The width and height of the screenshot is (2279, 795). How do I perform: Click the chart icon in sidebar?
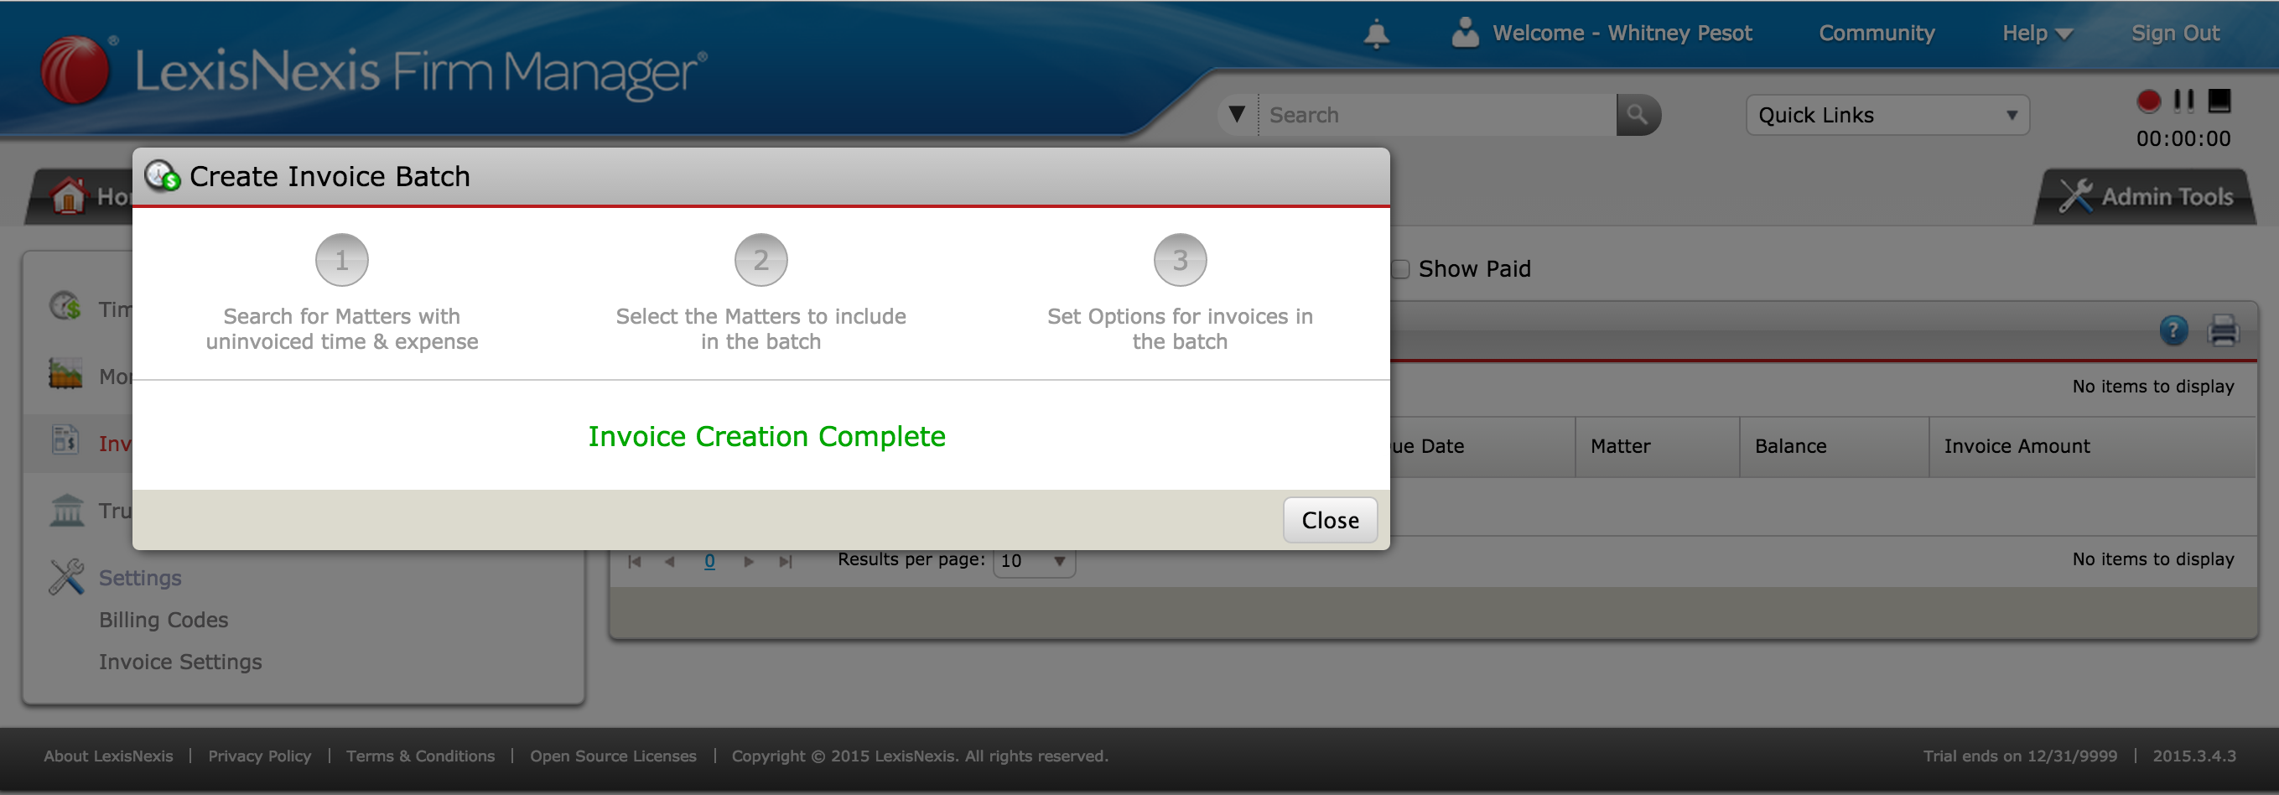click(65, 375)
